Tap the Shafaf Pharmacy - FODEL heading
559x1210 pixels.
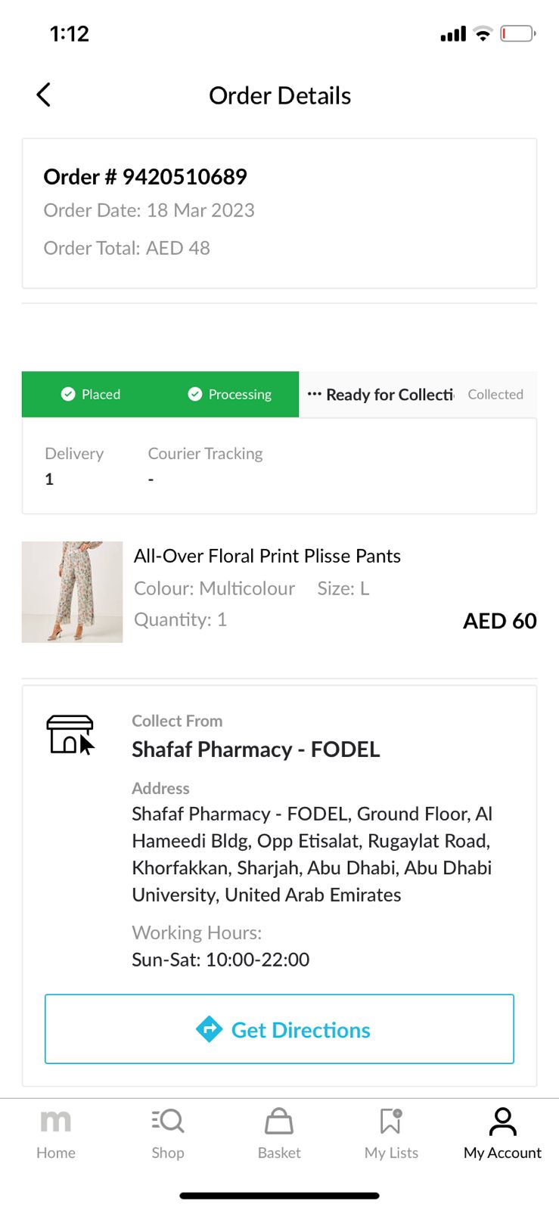[x=256, y=749]
